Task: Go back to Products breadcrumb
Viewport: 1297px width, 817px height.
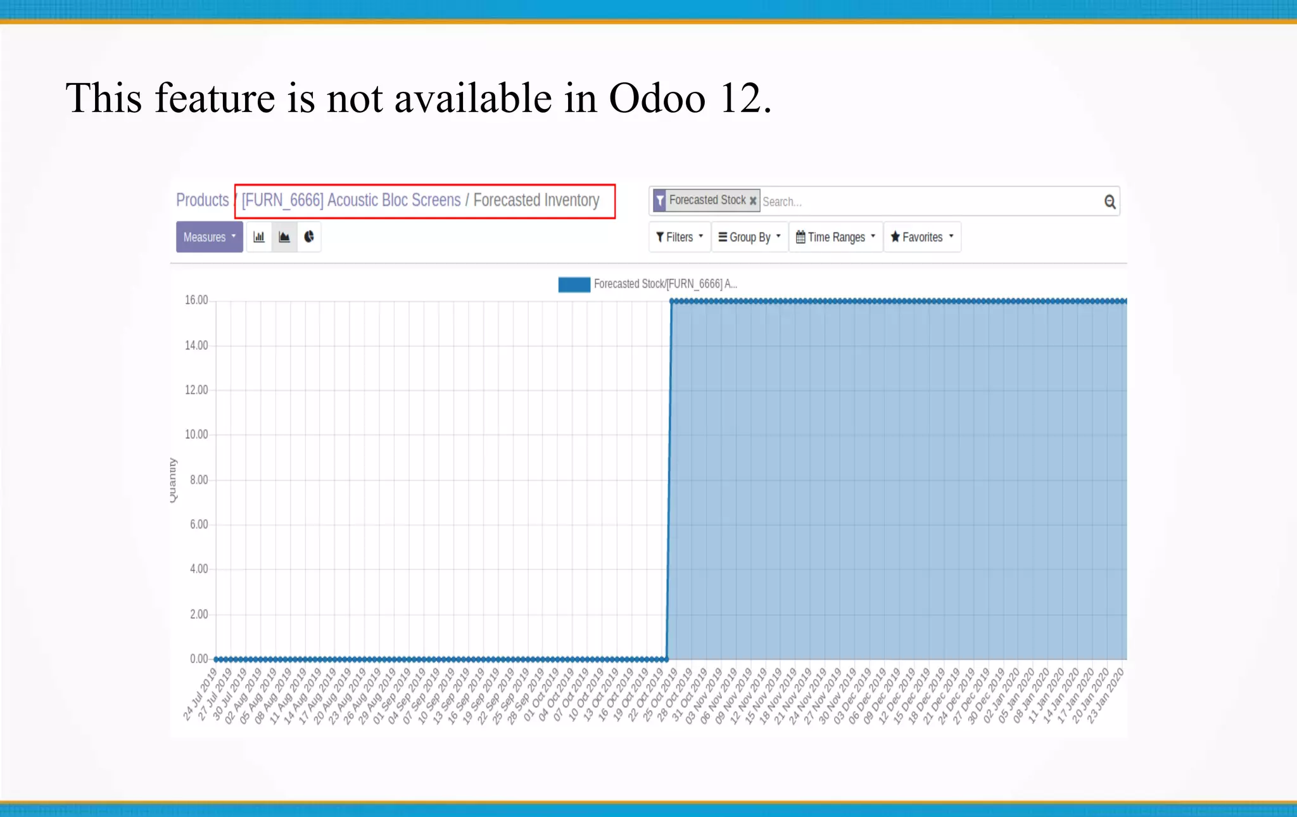Action: pos(202,200)
